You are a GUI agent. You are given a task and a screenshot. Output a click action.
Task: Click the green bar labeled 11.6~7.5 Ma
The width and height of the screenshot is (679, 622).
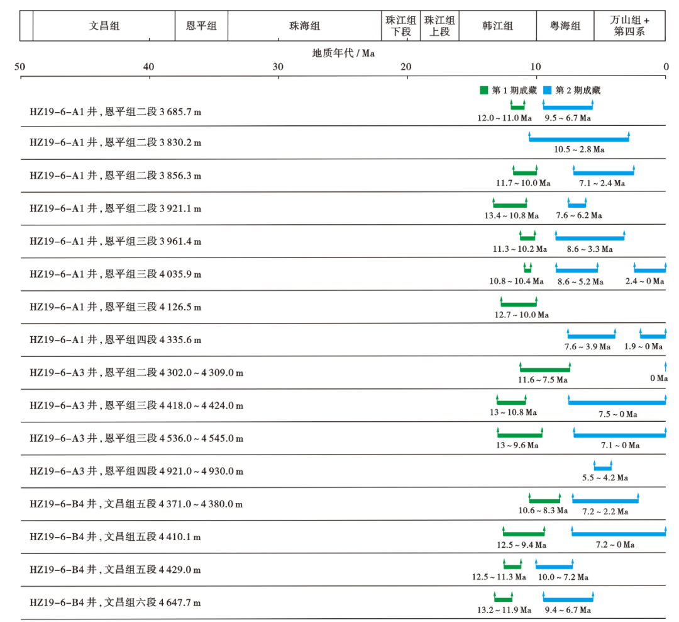[x=545, y=368]
